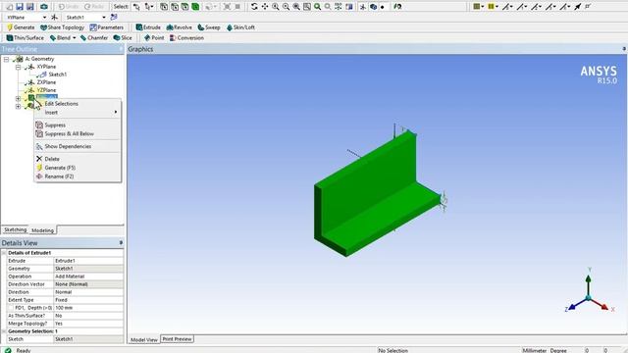Select the Chamfer tool

[x=94, y=37]
